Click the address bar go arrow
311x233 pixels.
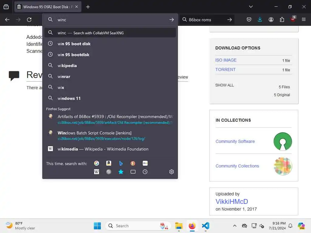[x=172, y=20]
